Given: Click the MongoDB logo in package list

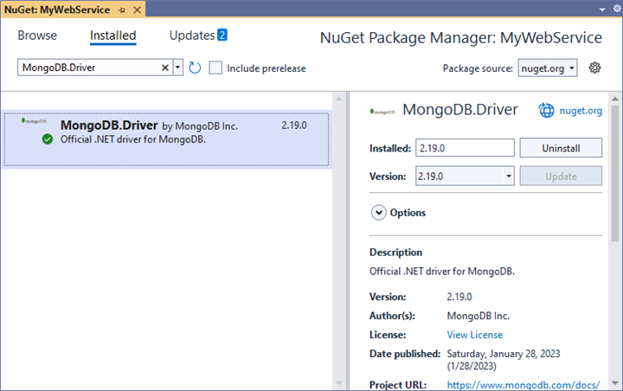Looking at the screenshot, I should (x=34, y=121).
